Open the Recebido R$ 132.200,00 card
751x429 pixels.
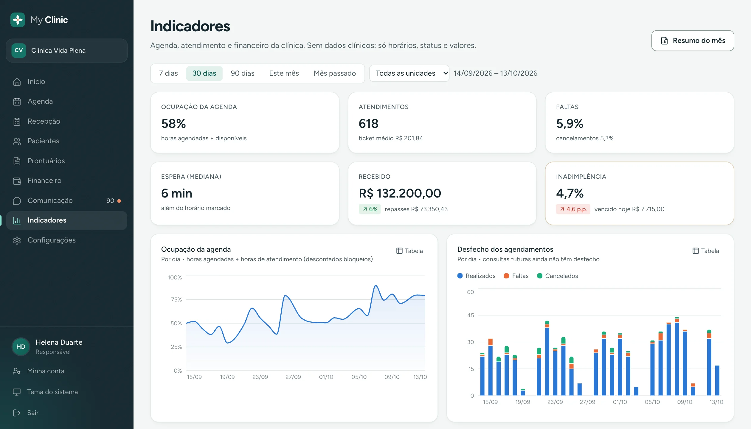point(442,193)
